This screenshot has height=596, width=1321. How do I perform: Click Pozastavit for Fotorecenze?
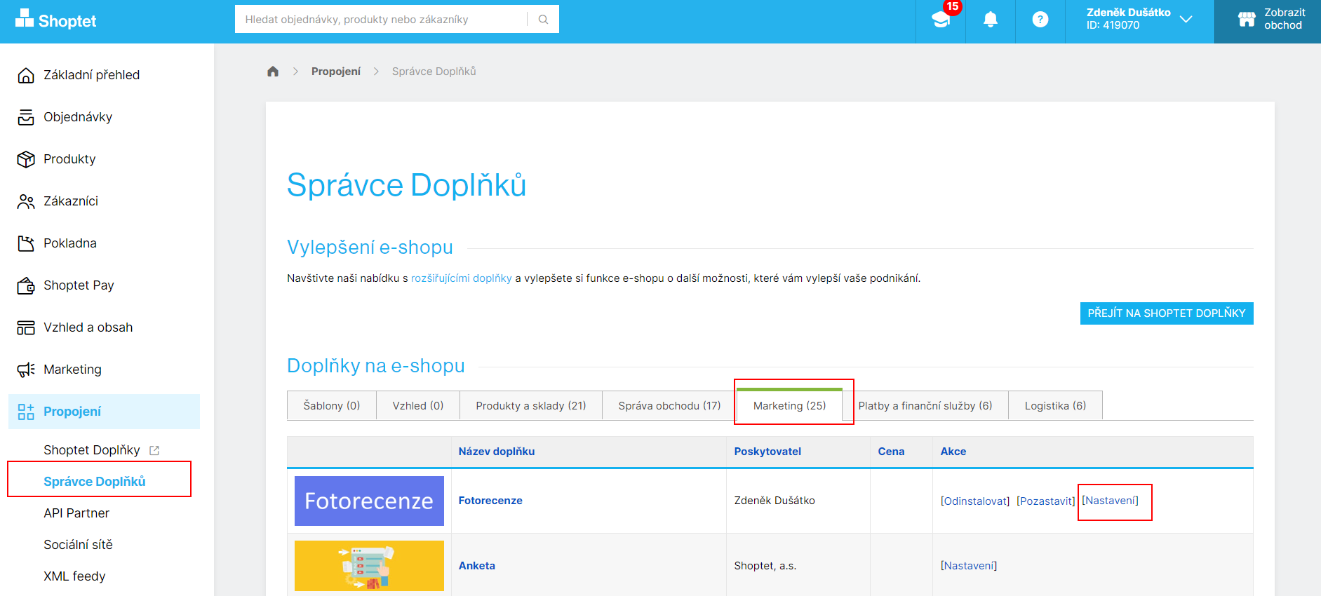coord(1046,501)
